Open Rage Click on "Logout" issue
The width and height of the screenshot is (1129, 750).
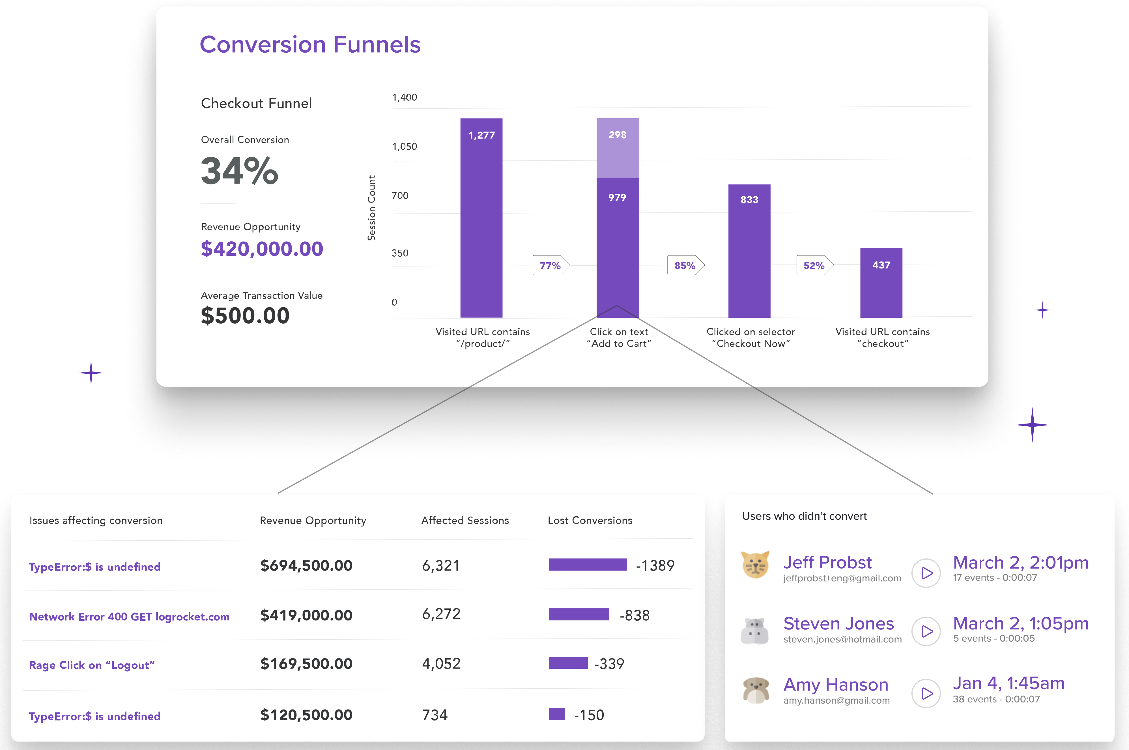[92, 665]
